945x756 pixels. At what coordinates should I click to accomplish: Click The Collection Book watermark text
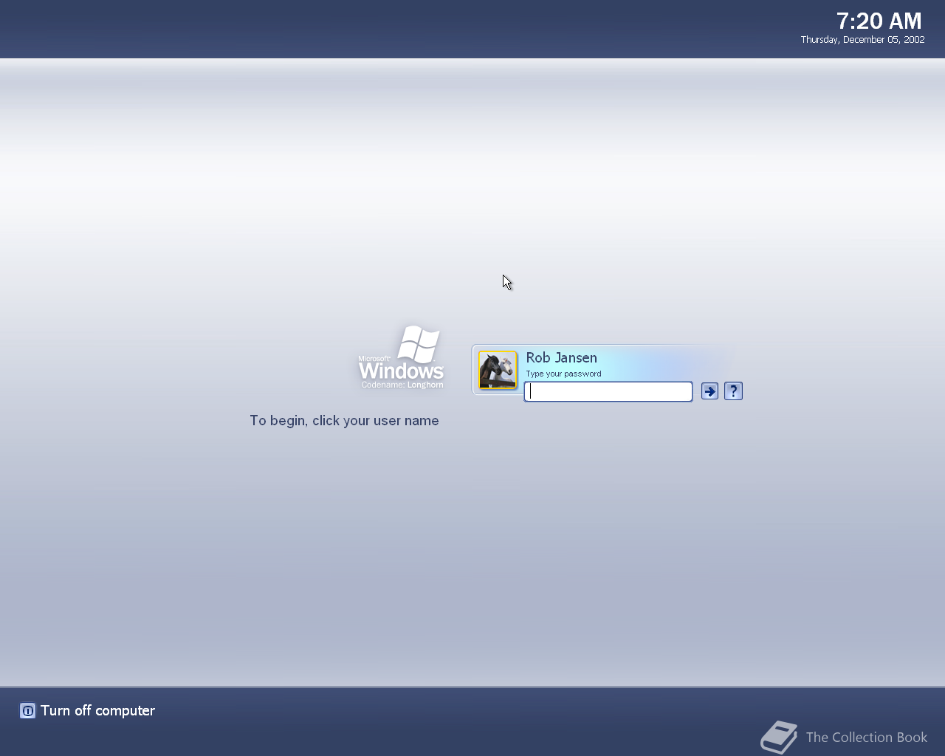pos(866,738)
